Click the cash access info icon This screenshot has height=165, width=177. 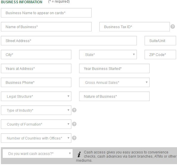pyautogui.click(x=79, y=154)
